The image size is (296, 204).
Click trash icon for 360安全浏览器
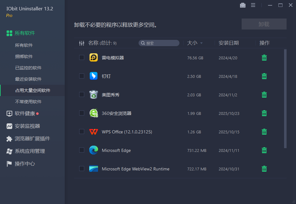click(264, 113)
